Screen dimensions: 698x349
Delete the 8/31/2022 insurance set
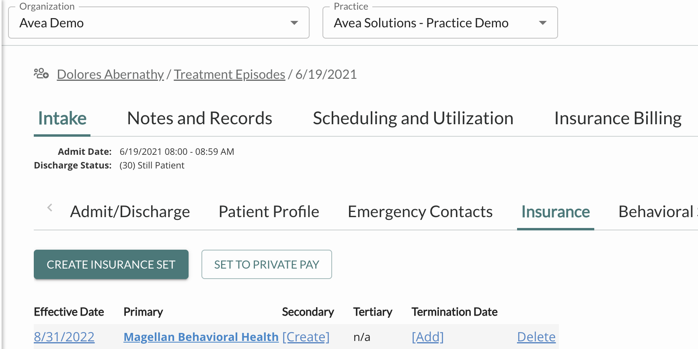coord(536,337)
